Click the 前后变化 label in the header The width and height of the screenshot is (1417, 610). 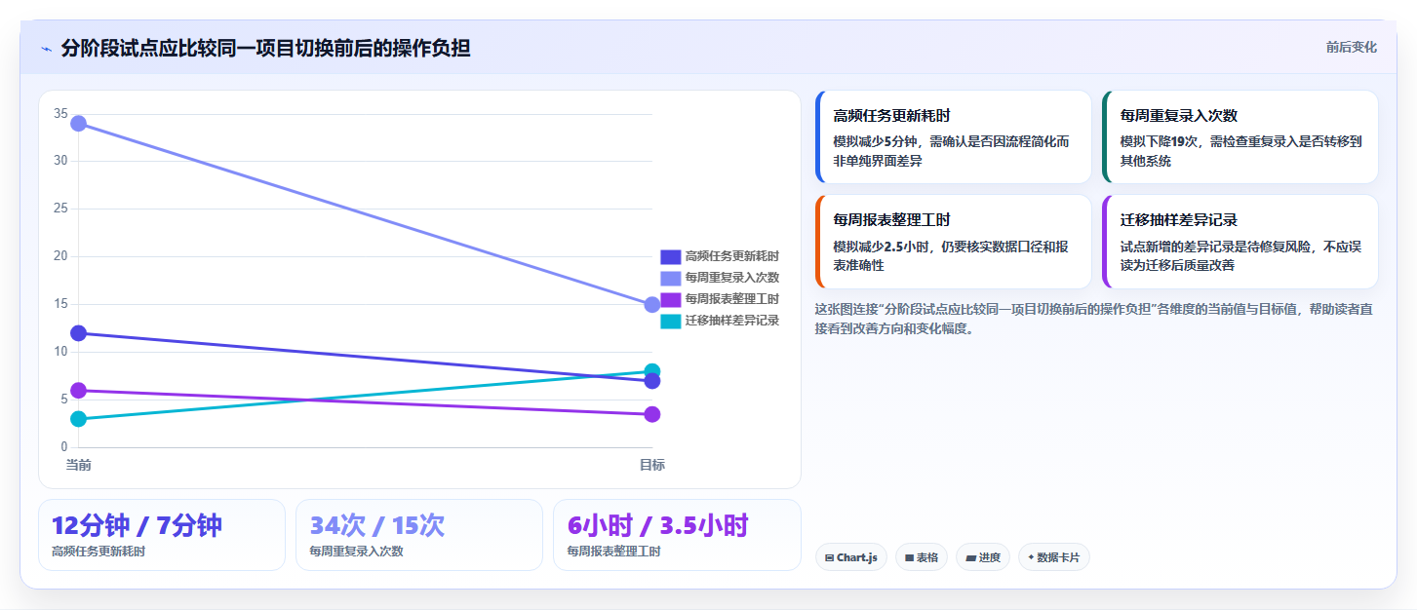pos(1351,47)
